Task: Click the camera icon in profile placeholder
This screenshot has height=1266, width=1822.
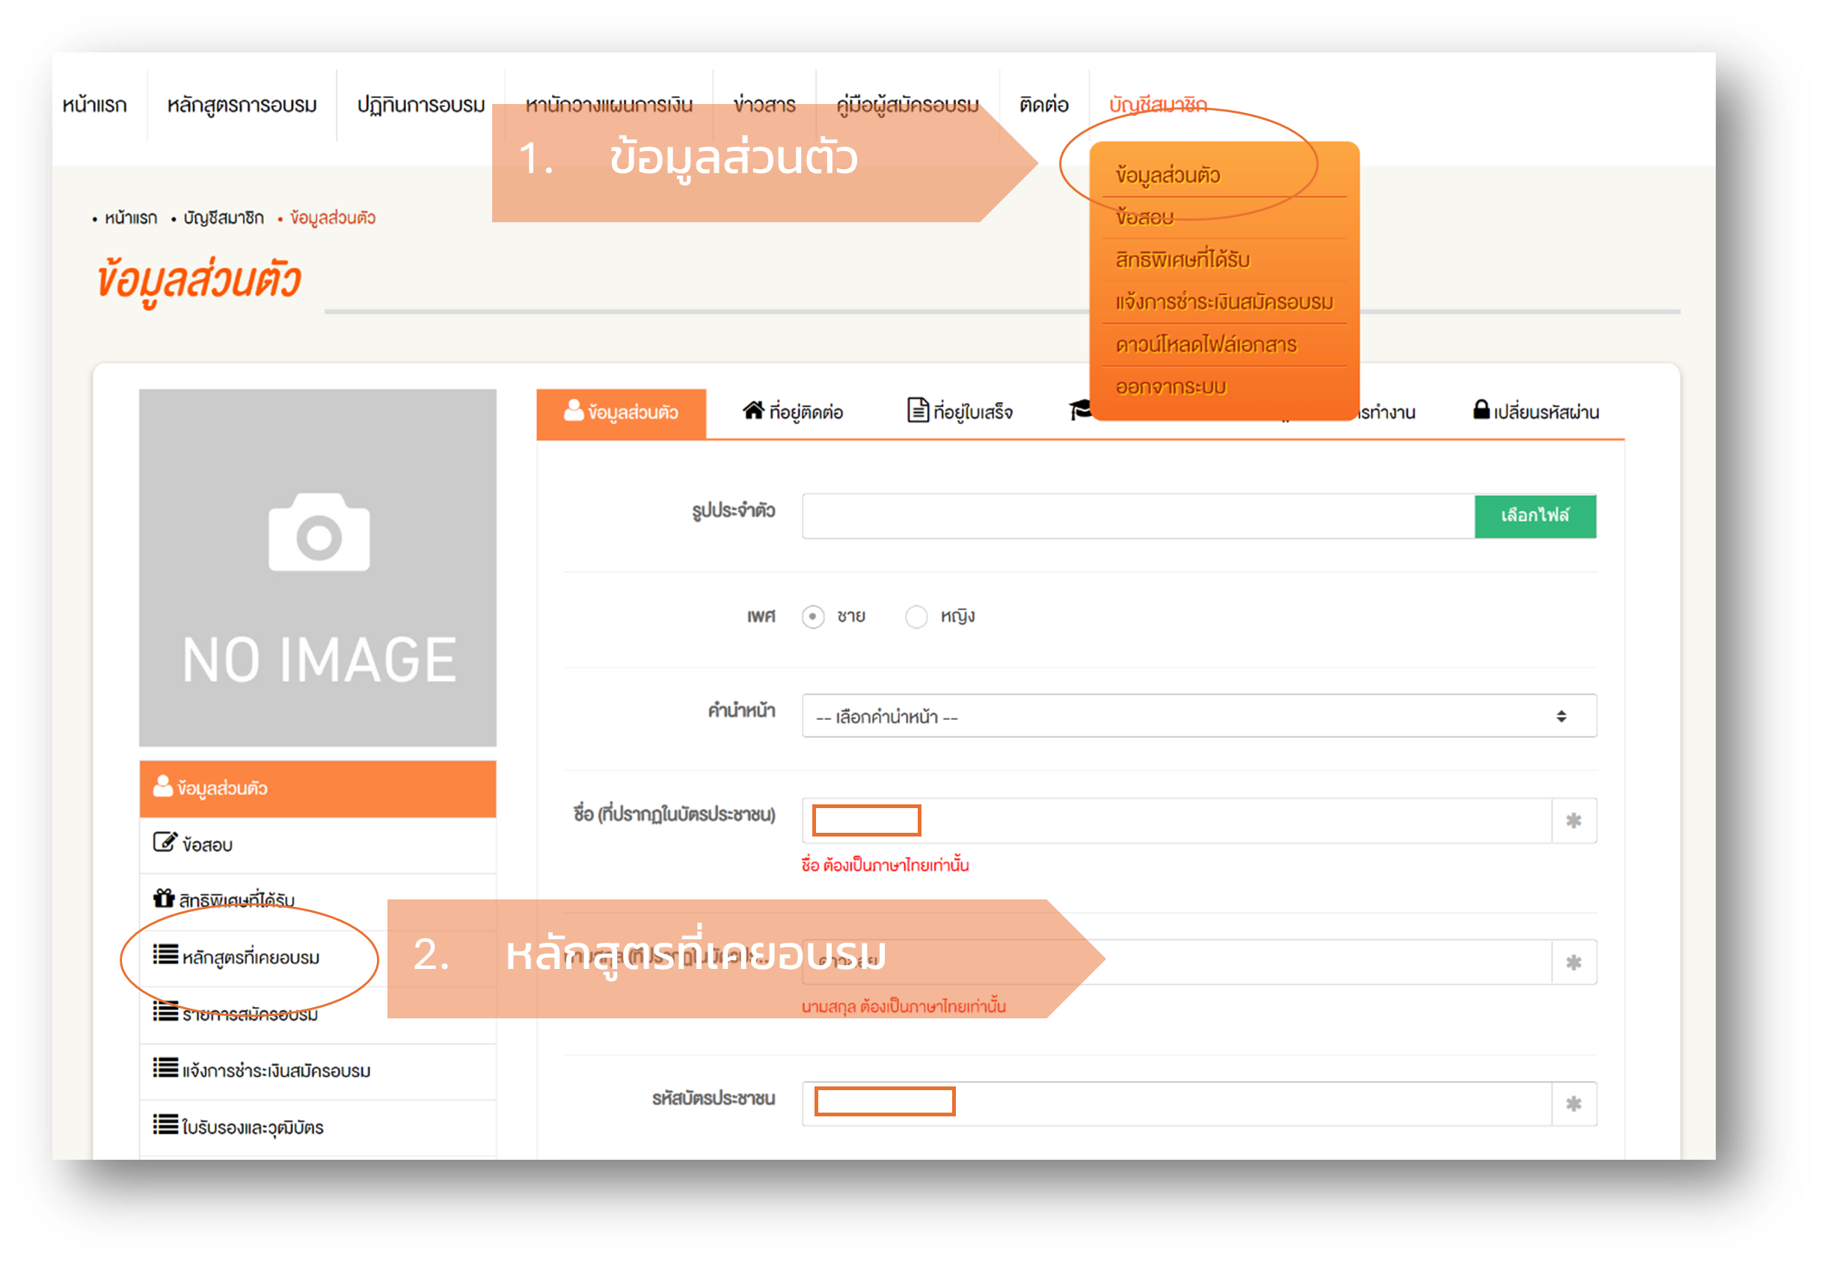Action: (319, 531)
